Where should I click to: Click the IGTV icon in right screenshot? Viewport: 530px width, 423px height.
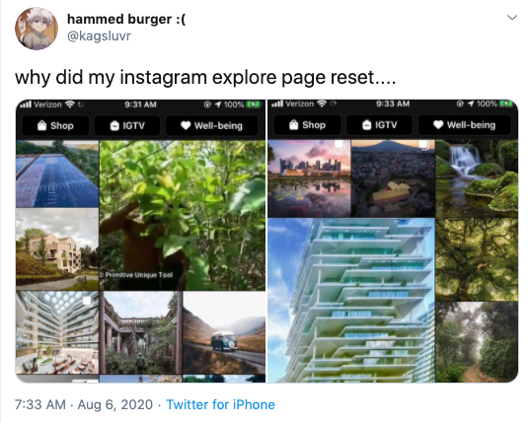tap(367, 125)
